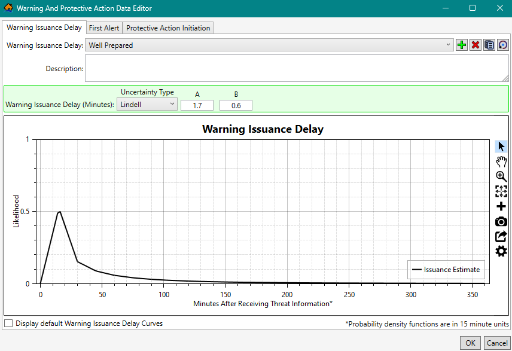Confirm changes with the OK button
Image resolution: width=512 pixels, height=351 pixels.
coord(470,343)
